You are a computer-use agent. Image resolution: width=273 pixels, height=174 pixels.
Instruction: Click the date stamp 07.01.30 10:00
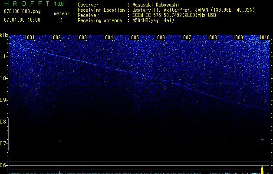[22, 20]
